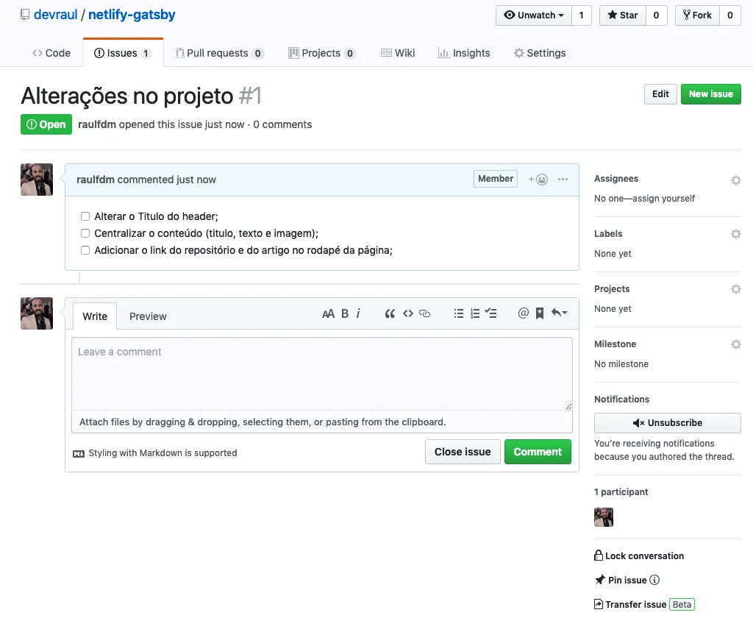Focus the 'Leave a comment' text area

click(x=322, y=374)
